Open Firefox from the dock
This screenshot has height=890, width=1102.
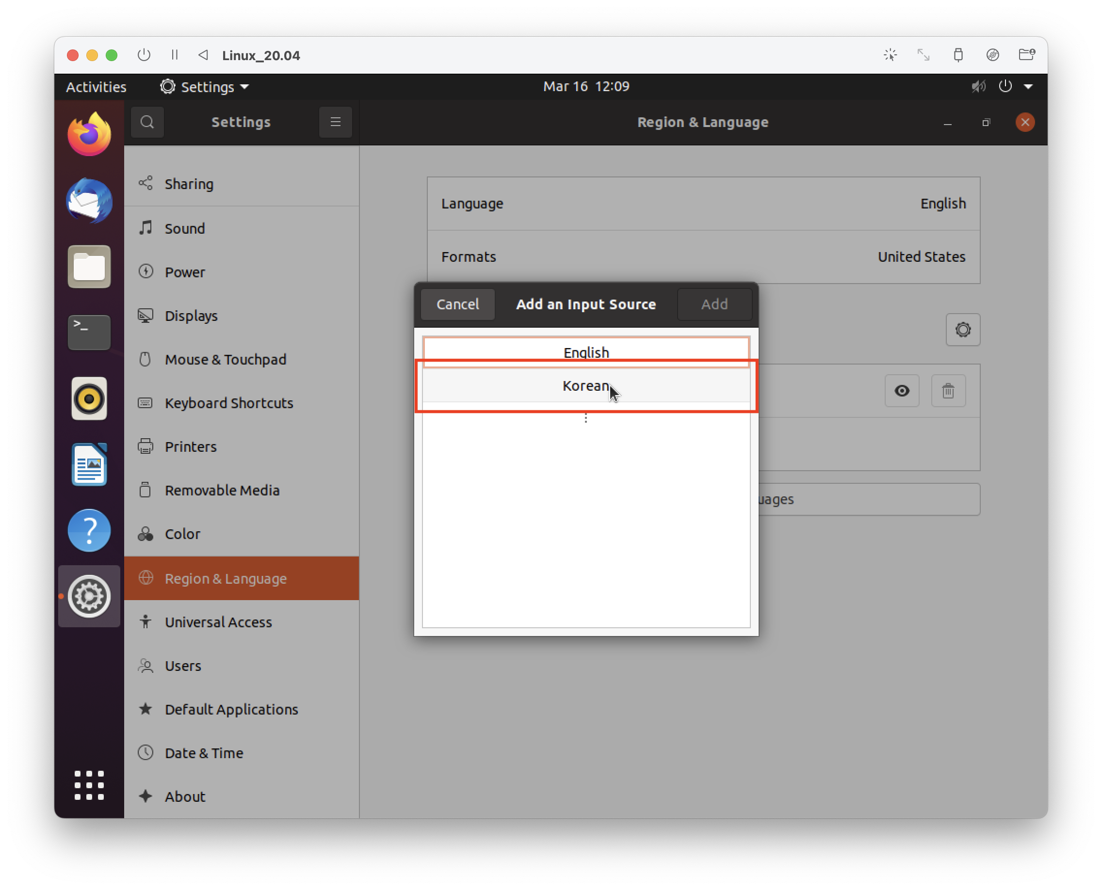click(89, 134)
